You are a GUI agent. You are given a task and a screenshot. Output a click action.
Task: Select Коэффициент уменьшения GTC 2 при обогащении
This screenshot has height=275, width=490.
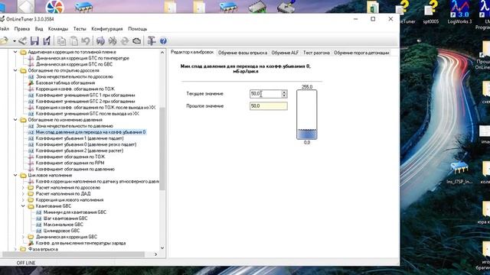(x=85, y=102)
